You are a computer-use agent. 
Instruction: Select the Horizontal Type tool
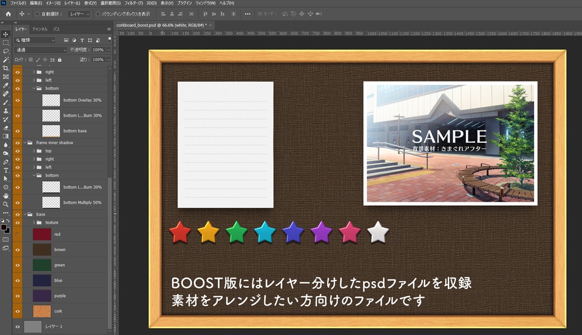tap(6, 171)
